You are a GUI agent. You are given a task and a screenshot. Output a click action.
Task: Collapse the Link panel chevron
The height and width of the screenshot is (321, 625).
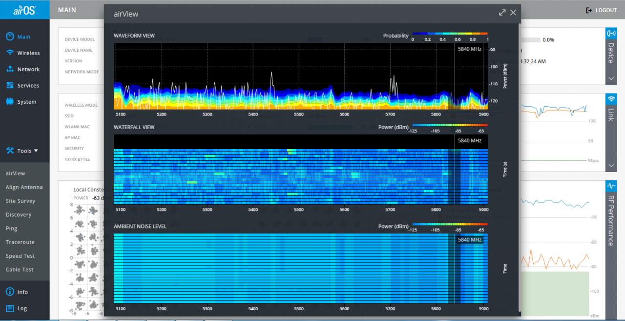[611, 166]
